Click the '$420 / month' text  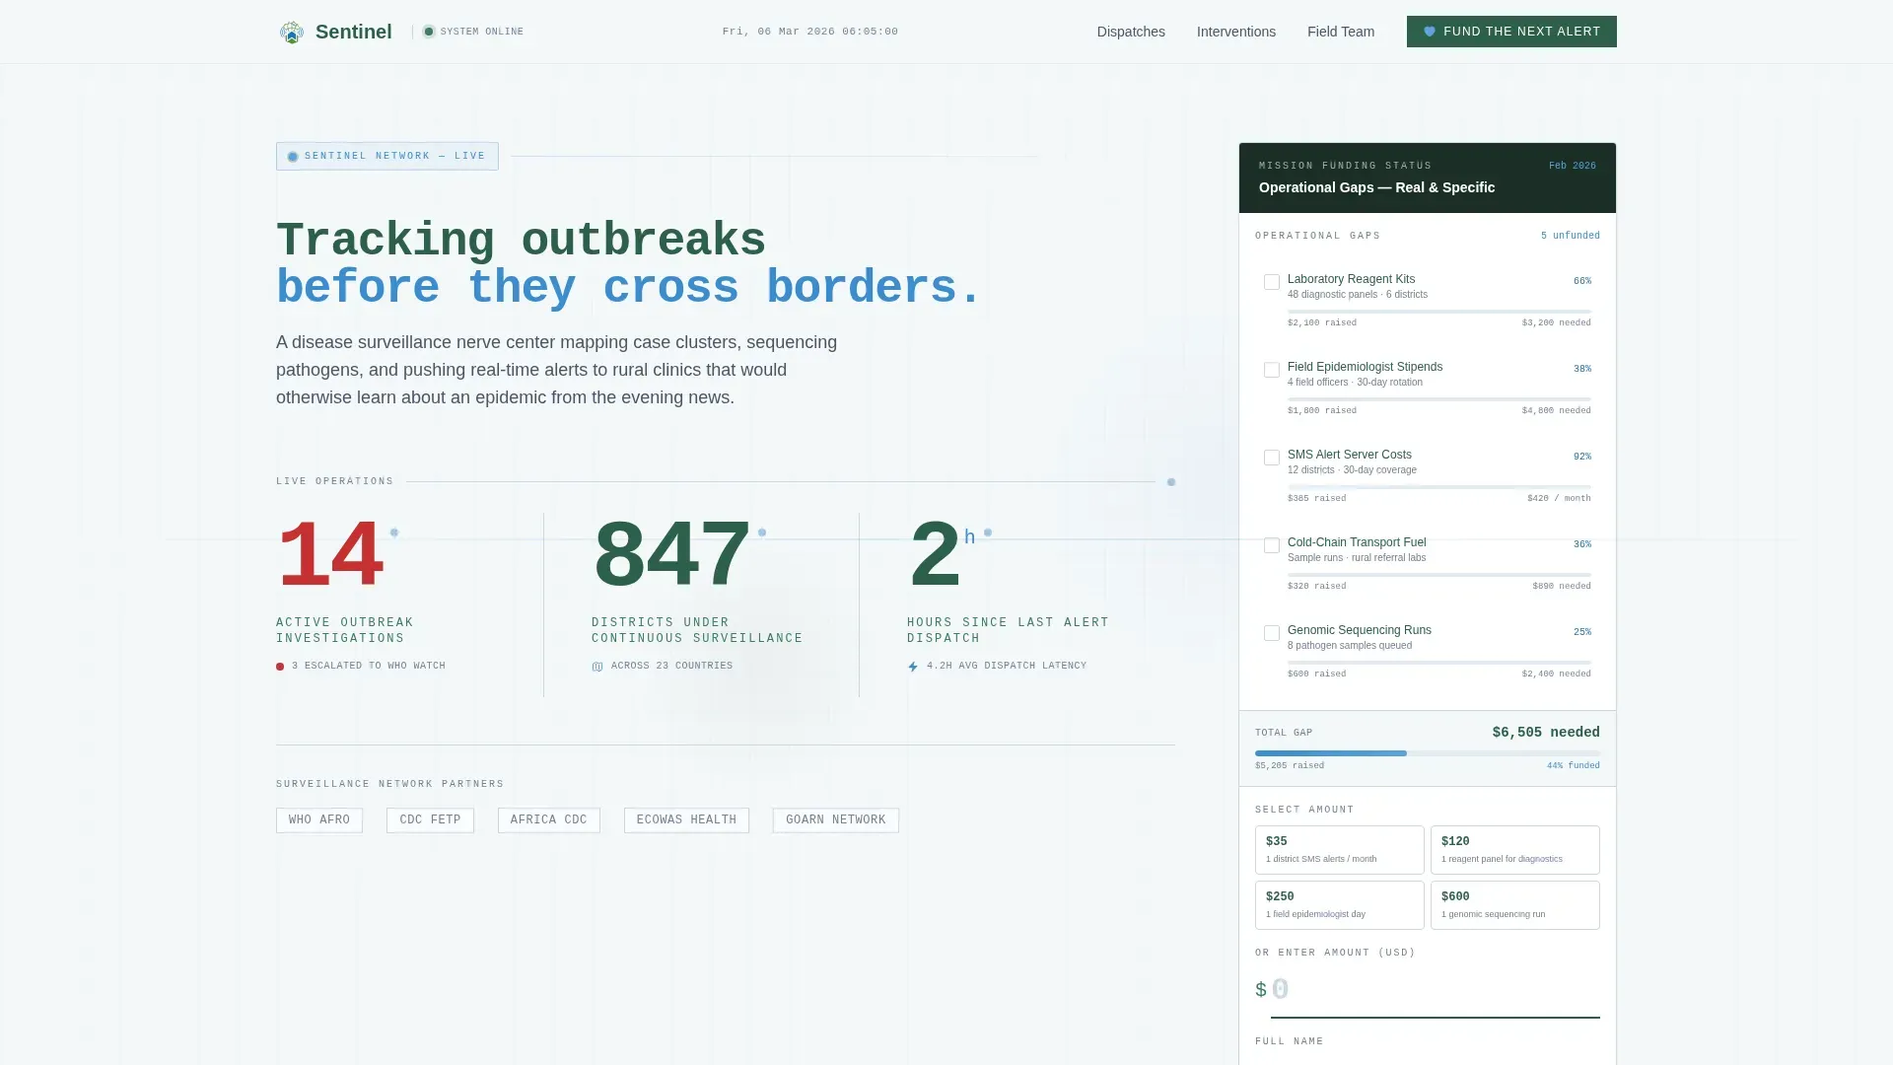pos(1559,499)
